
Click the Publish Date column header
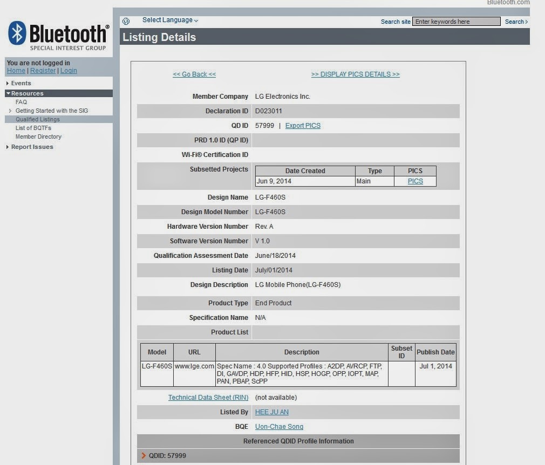point(435,352)
